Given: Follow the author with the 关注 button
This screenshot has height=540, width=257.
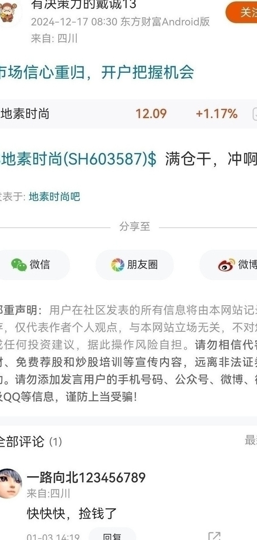Looking at the screenshot, I should 242,12.
